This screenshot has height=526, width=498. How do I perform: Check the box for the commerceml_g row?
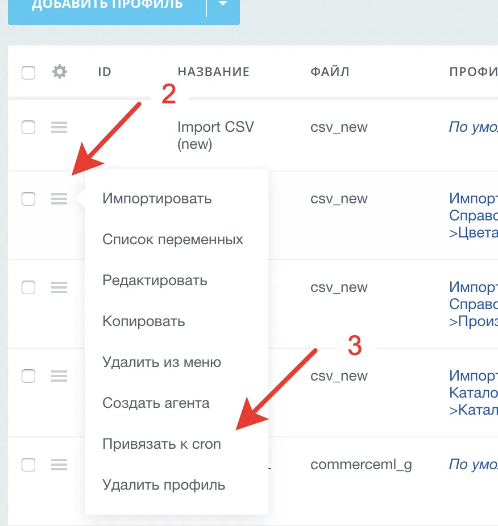[x=28, y=464]
